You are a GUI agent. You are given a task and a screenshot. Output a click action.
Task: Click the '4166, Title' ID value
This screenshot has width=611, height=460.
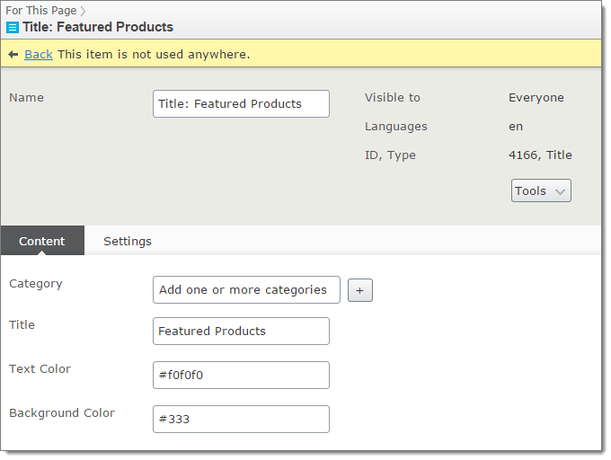(540, 155)
